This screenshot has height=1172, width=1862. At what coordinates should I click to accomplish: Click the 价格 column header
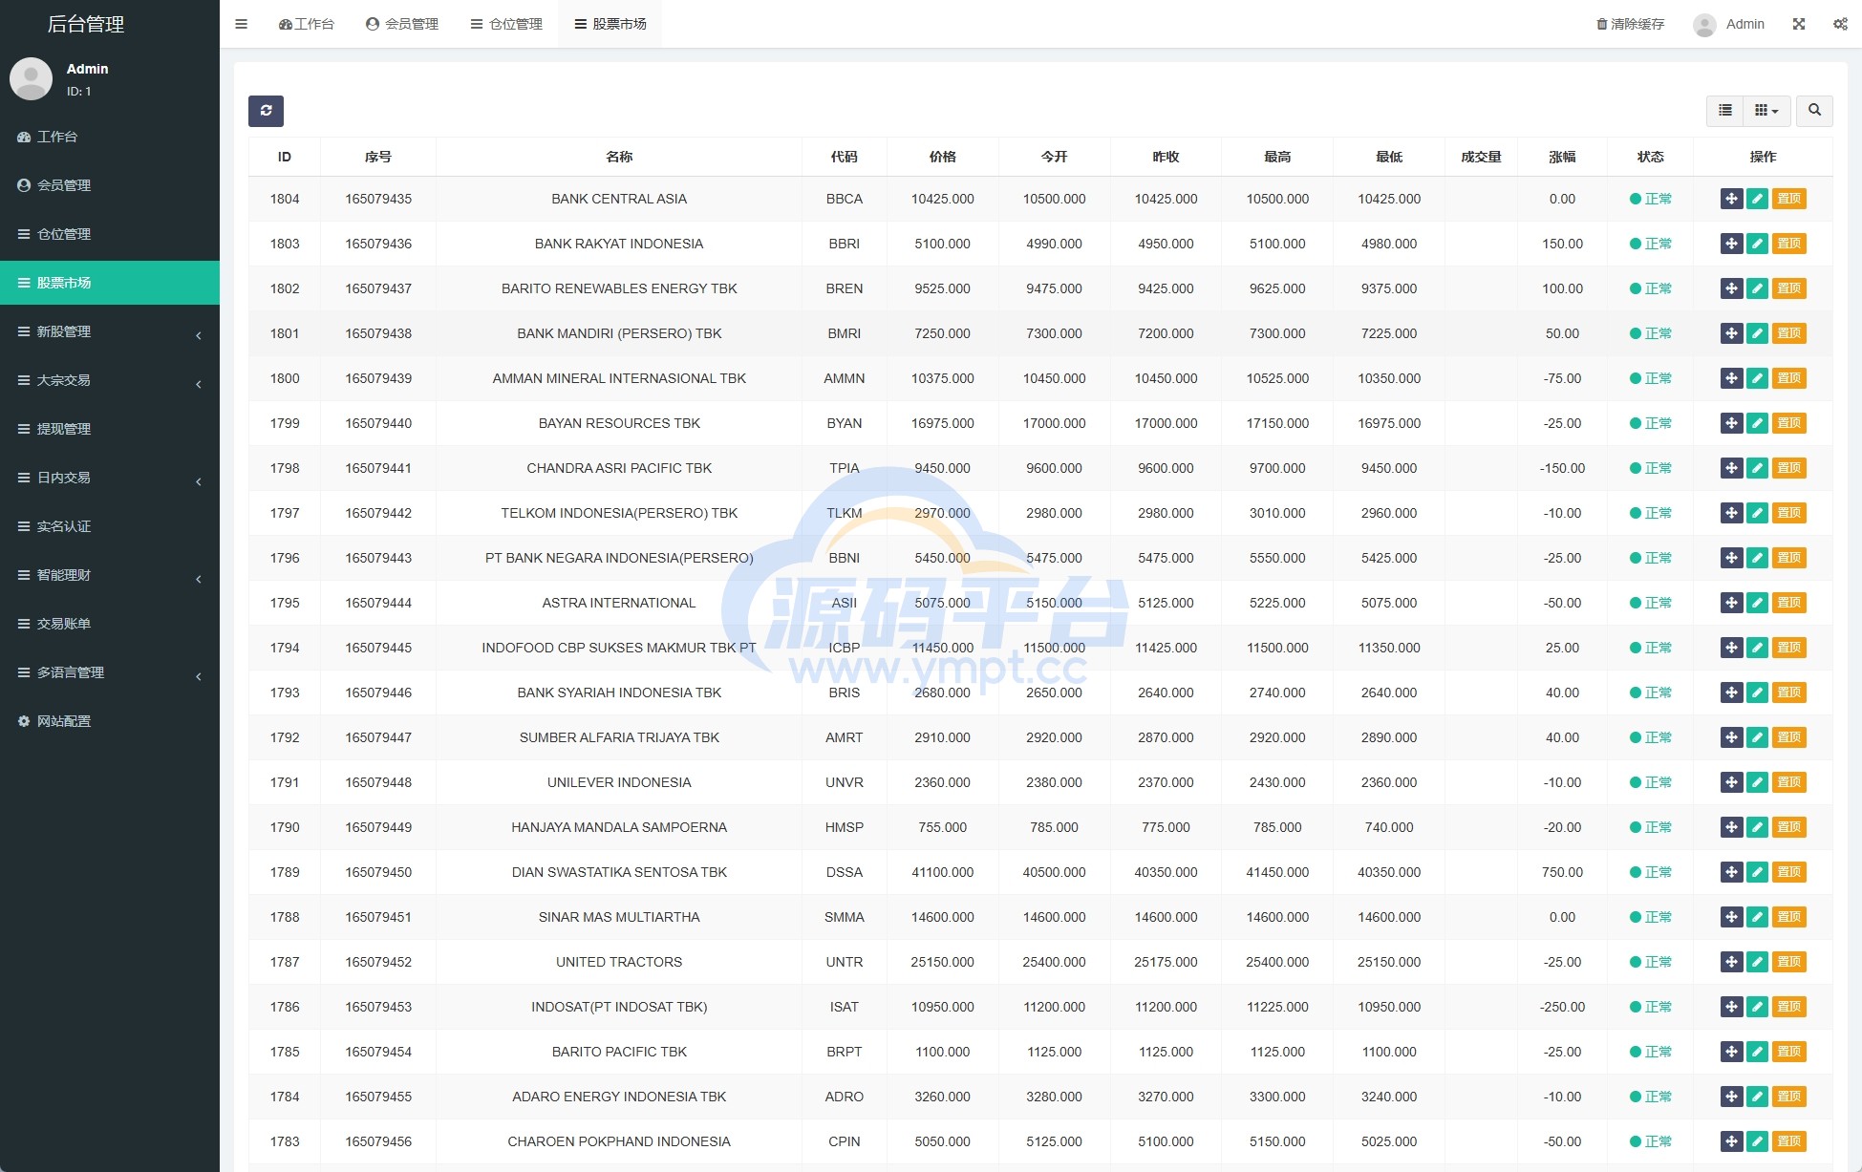click(x=943, y=157)
